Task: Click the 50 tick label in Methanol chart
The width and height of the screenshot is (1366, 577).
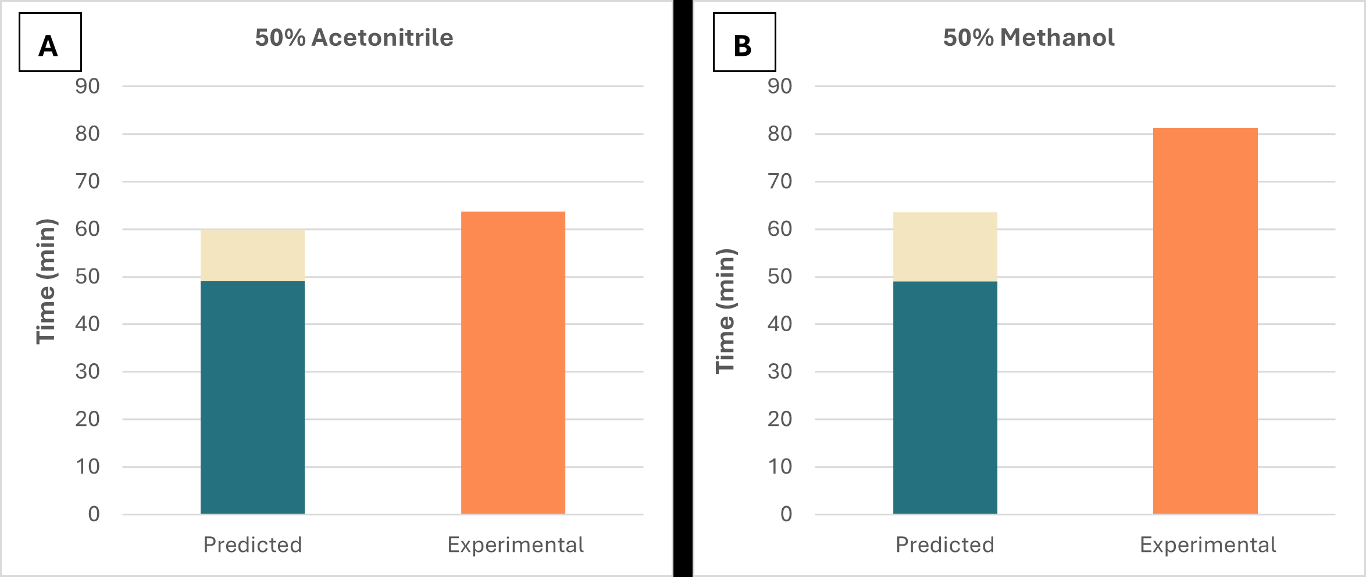Action: [x=780, y=277]
